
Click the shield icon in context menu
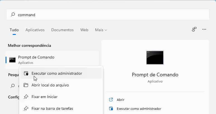click(26, 73)
